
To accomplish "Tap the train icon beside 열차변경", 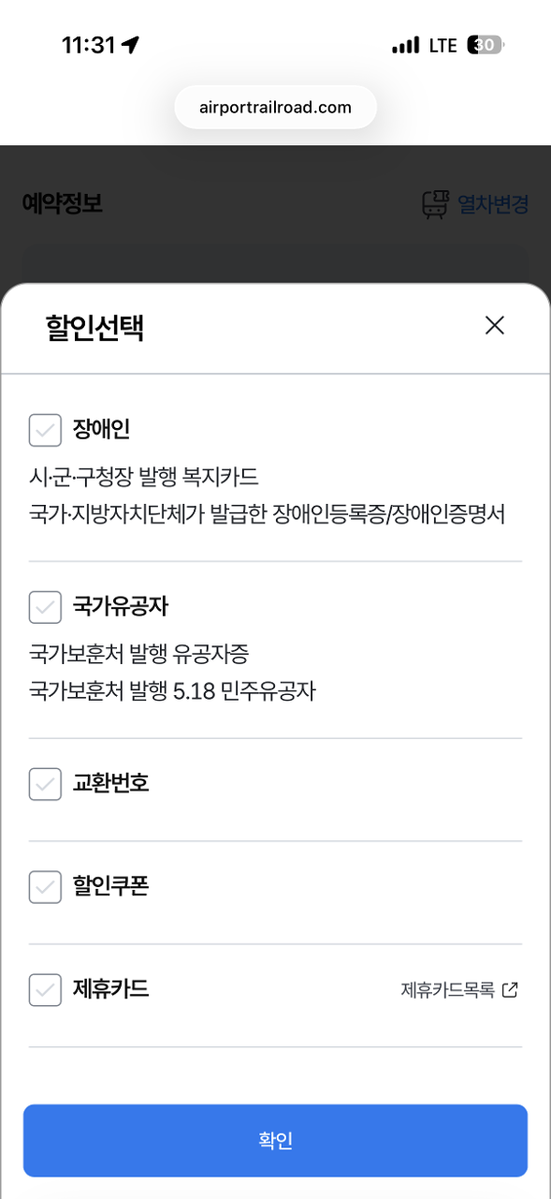I will point(435,204).
